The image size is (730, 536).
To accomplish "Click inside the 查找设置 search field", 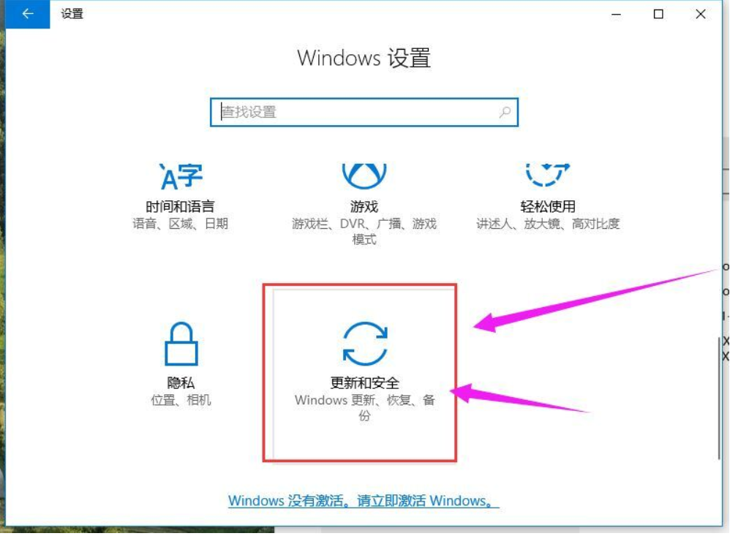I will coord(364,112).
